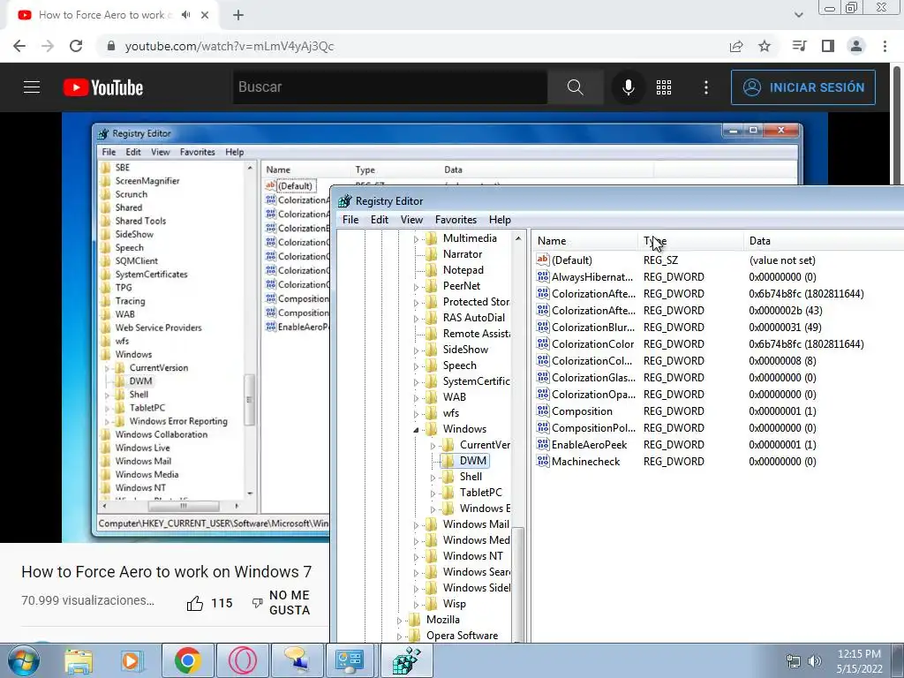The height and width of the screenshot is (678, 904).
Task: Open File menu in front Registry Editor
Action: pyautogui.click(x=350, y=220)
